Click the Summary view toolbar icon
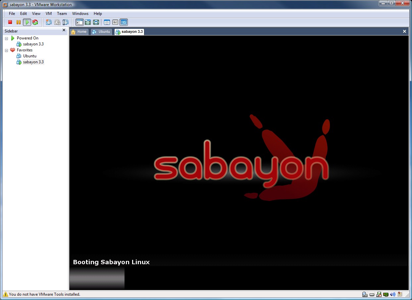Viewport: 412px width, 300px height. pos(107,22)
